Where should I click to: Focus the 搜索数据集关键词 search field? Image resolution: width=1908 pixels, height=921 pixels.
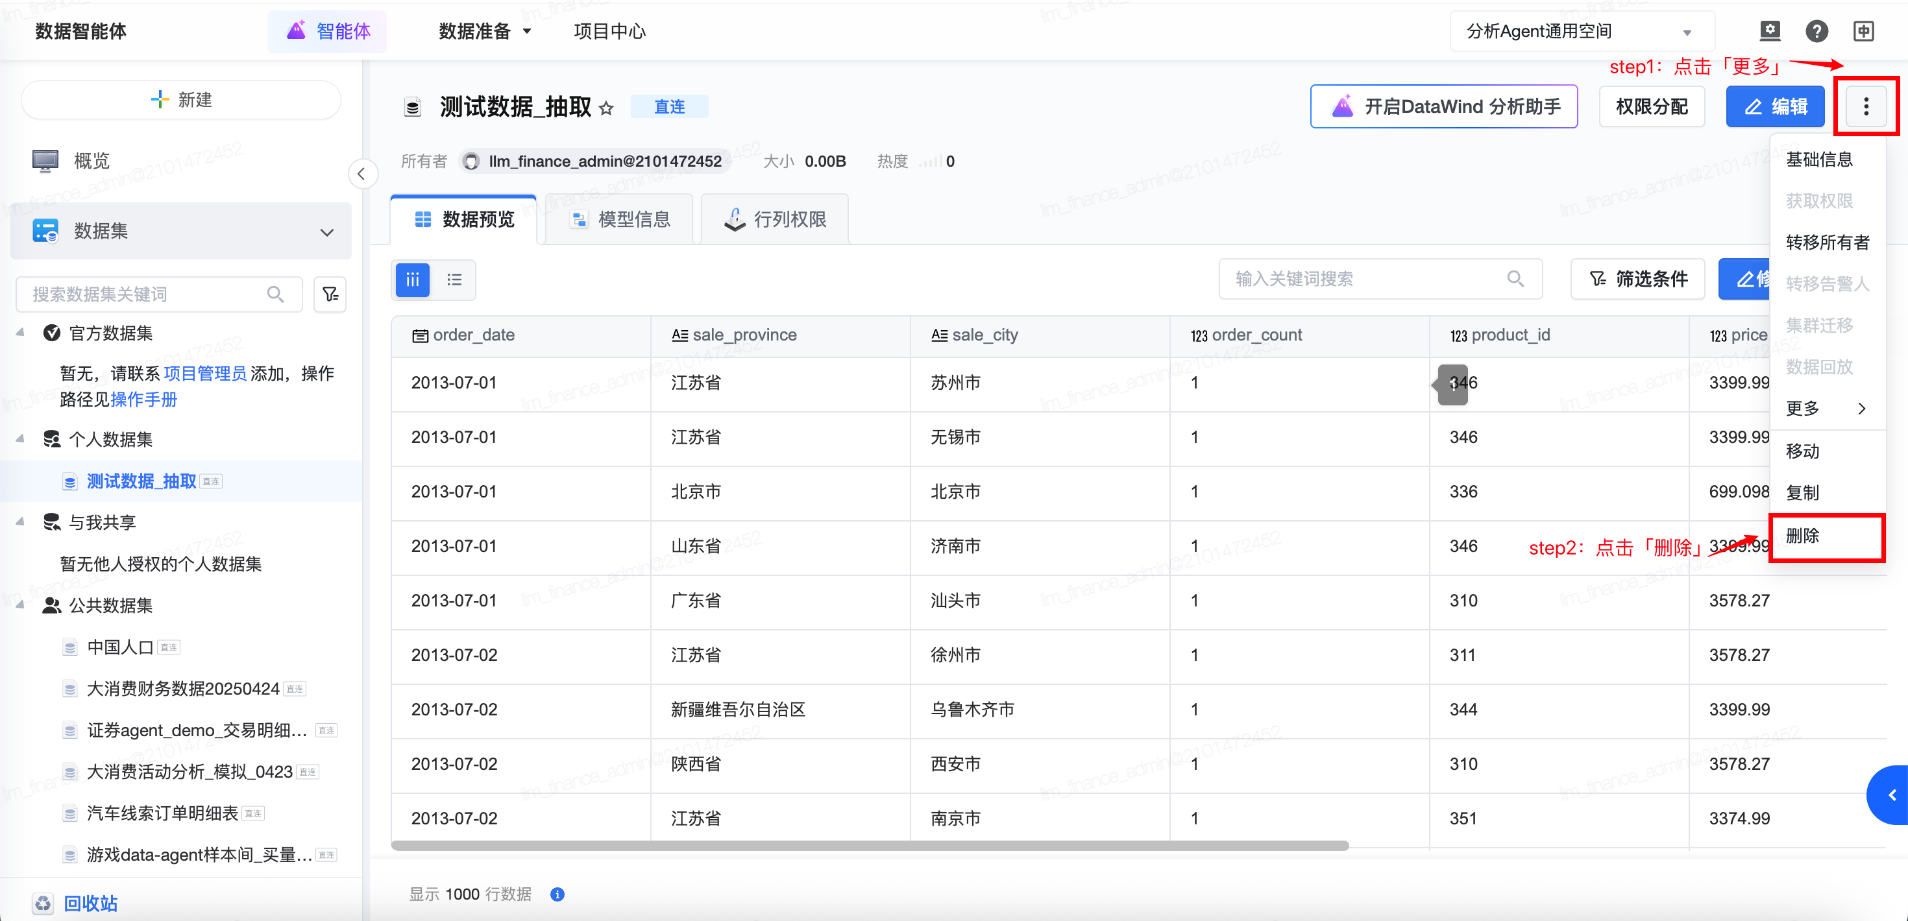(158, 294)
